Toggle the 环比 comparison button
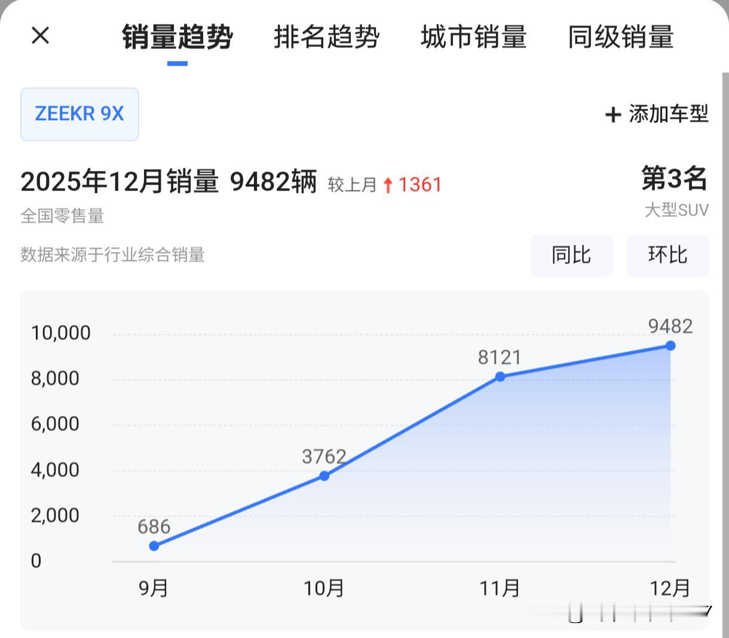The image size is (729, 638). point(667,255)
